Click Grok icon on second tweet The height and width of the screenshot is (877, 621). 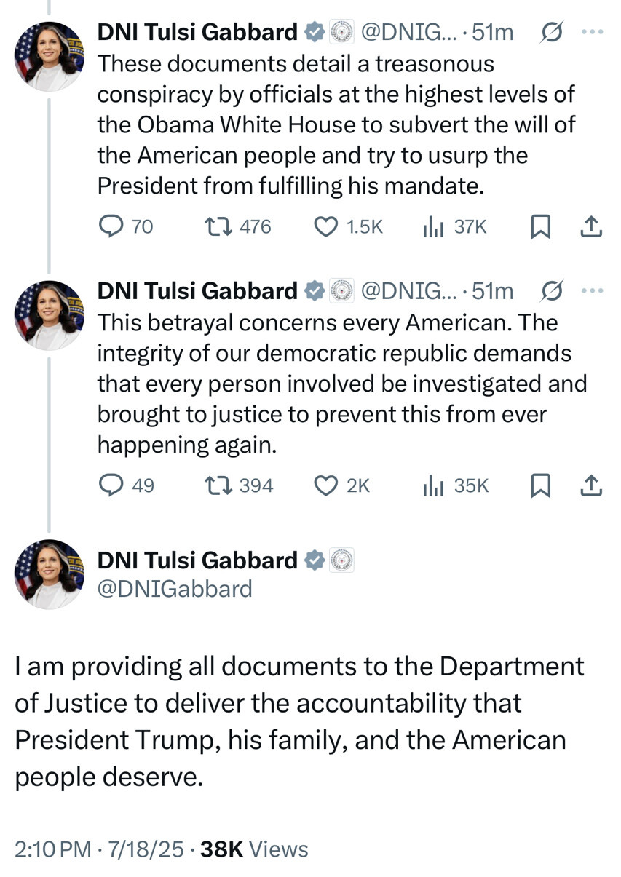tap(551, 291)
